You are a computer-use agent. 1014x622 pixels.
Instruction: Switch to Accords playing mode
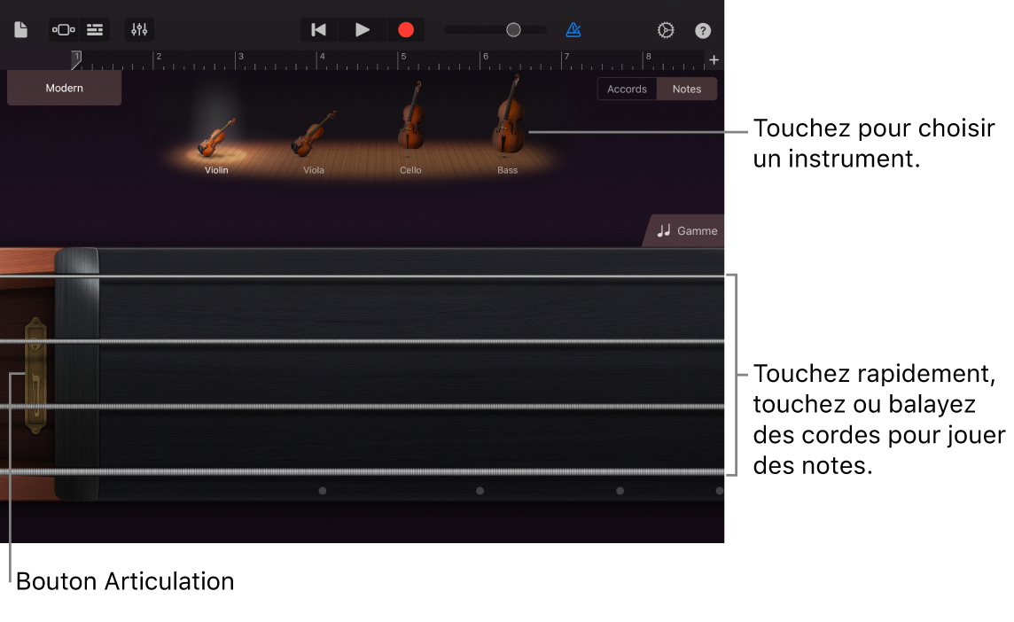click(627, 89)
